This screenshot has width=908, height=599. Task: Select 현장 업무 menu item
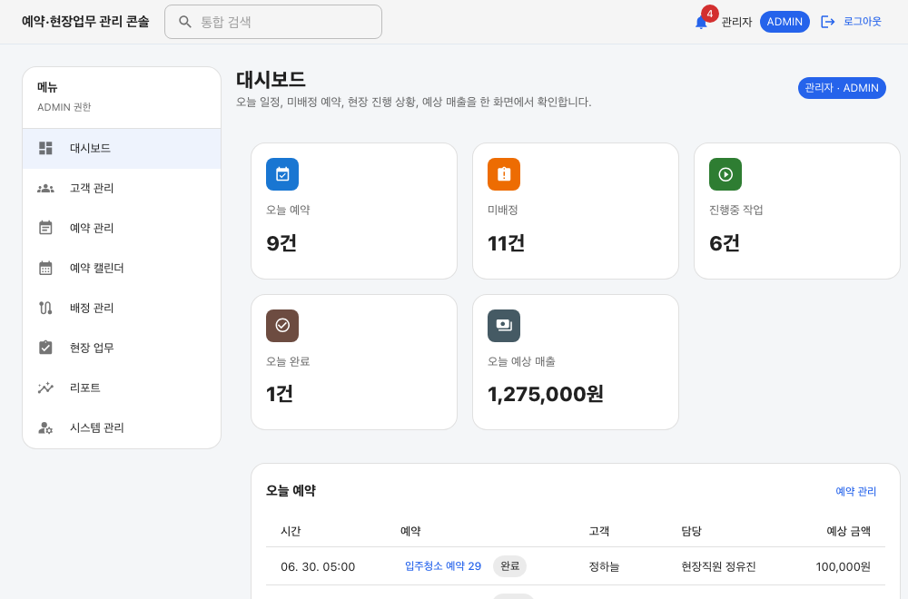[x=122, y=348]
